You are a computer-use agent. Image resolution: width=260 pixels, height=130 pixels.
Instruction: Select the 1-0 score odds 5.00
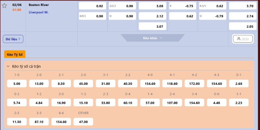[17, 84]
